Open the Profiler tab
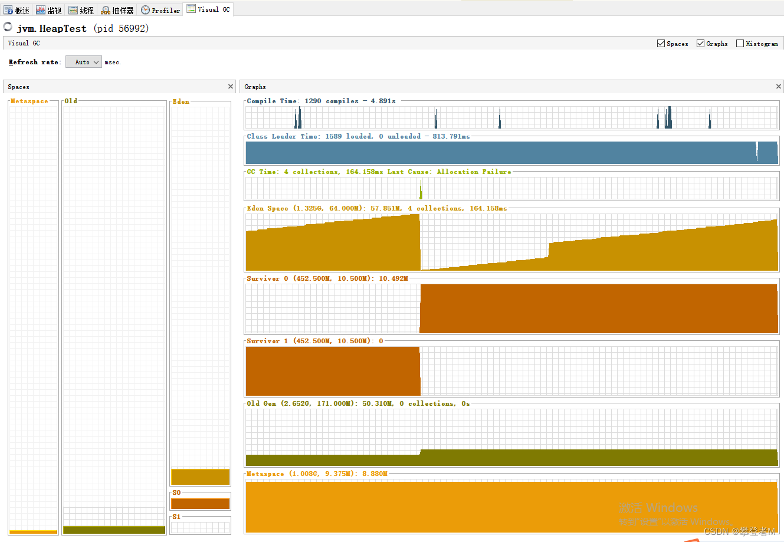Viewport: 784px width, 542px height. [x=160, y=10]
